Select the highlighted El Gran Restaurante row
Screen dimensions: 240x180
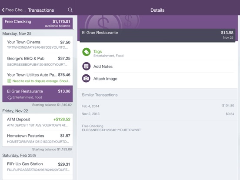[x=37, y=94]
